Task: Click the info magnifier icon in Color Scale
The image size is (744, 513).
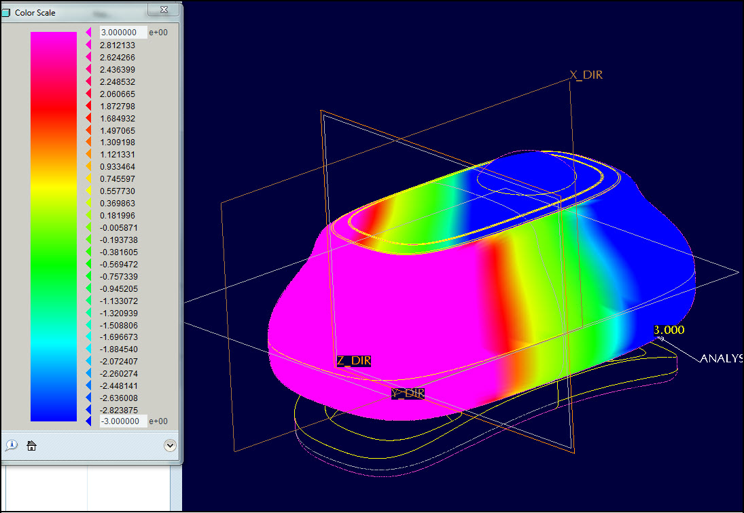Action: click(x=12, y=444)
